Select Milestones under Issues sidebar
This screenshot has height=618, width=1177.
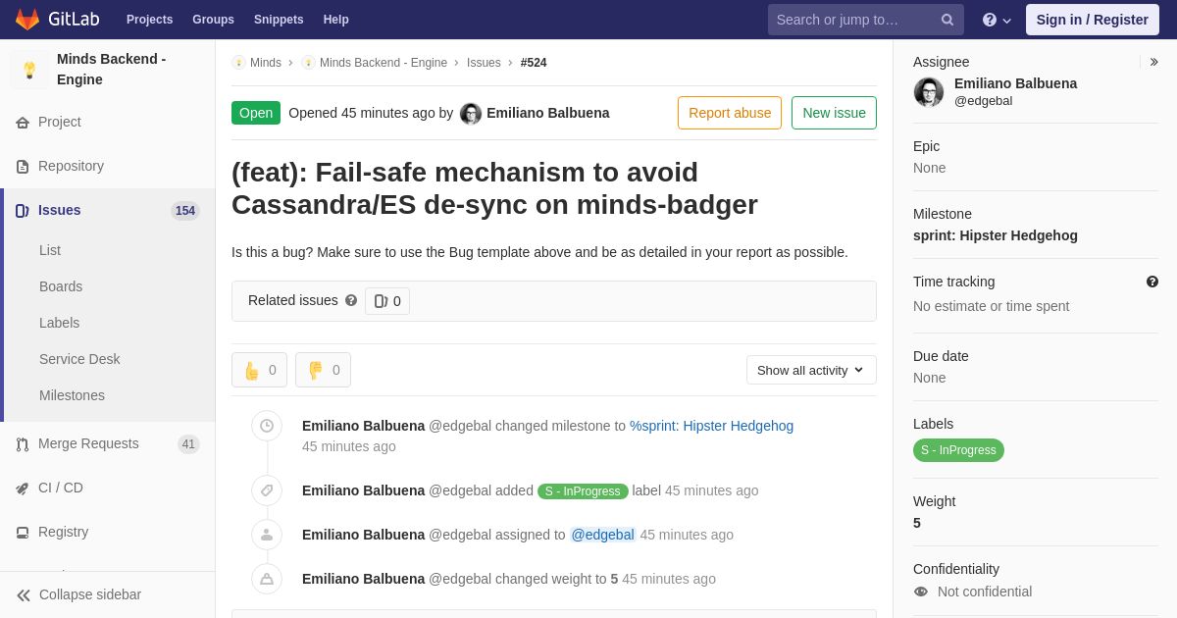[72, 395]
